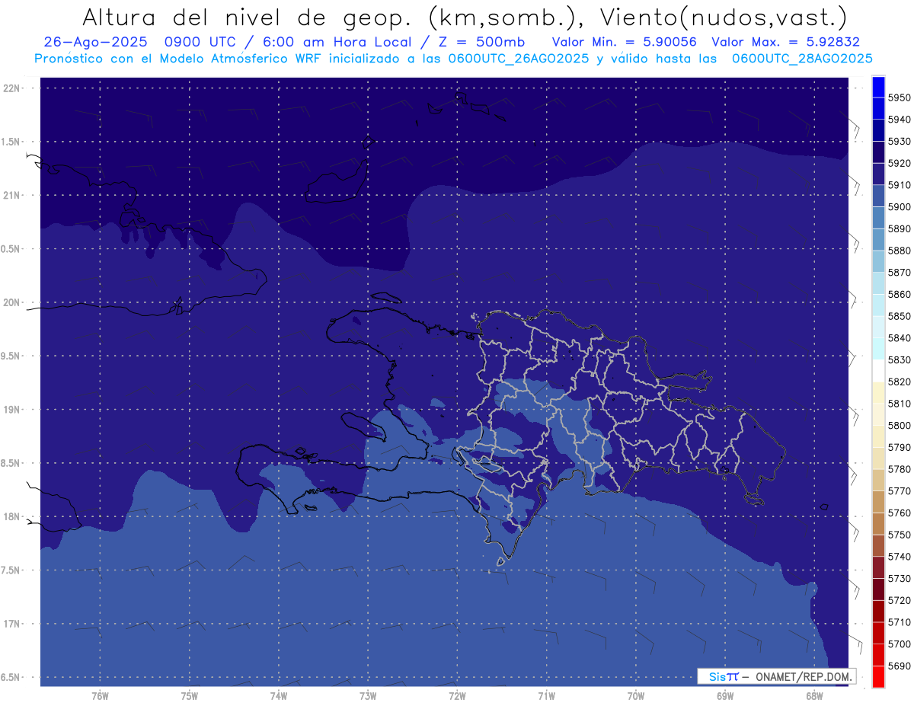Click the '5710' color bar value
This screenshot has height=706, width=914.
pyautogui.click(x=900, y=623)
